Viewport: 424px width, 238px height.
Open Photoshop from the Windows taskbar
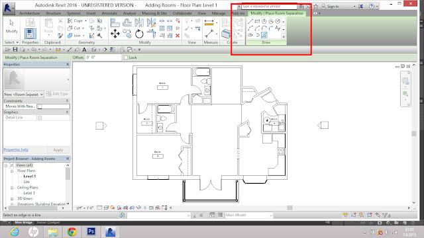point(91,231)
